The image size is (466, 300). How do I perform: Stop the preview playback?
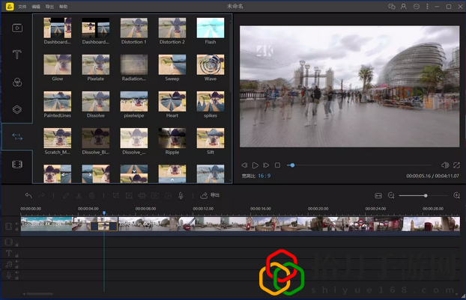[x=277, y=165]
